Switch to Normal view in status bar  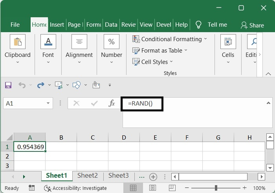pos(133,188)
